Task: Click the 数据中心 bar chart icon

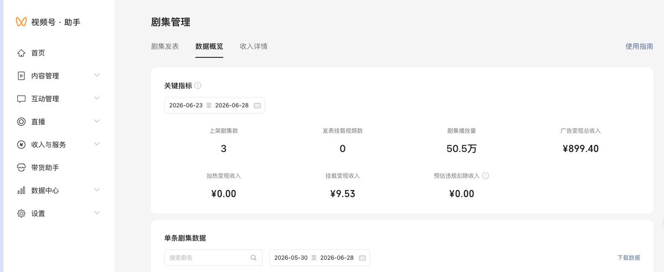Action: (x=21, y=190)
